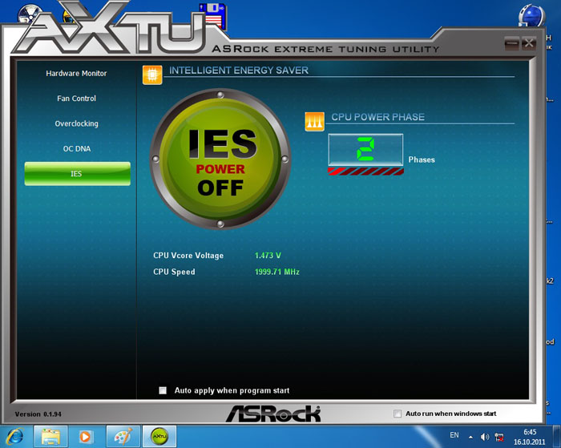Viewport: 561px width, 448px height.
Task: Close the AXTU utility window
Action: tap(528, 43)
